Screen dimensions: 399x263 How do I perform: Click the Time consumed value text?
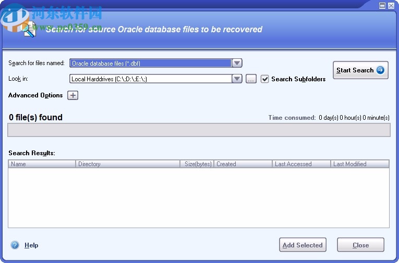click(x=354, y=118)
